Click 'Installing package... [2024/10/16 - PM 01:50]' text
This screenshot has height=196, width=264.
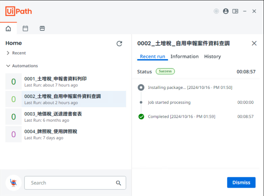pos(190,88)
